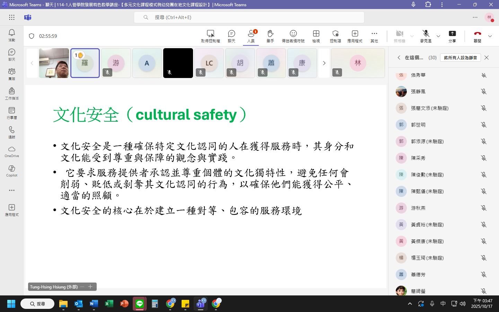
Task: Click the Take control icon
Action: coord(210,36)
